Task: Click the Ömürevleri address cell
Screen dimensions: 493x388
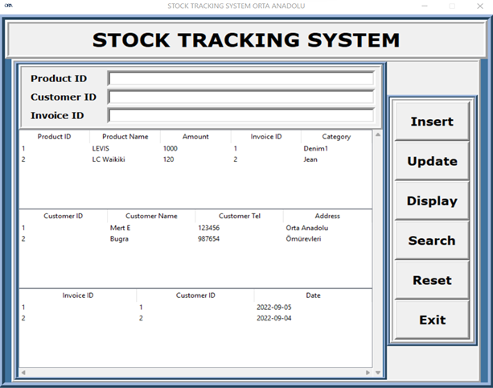Action: click(x=303, y=238)
